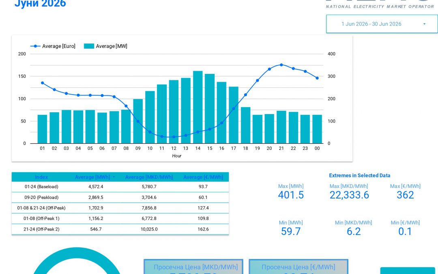Click the Просечна Цена [MKD/MWh] card

point(193,267)
